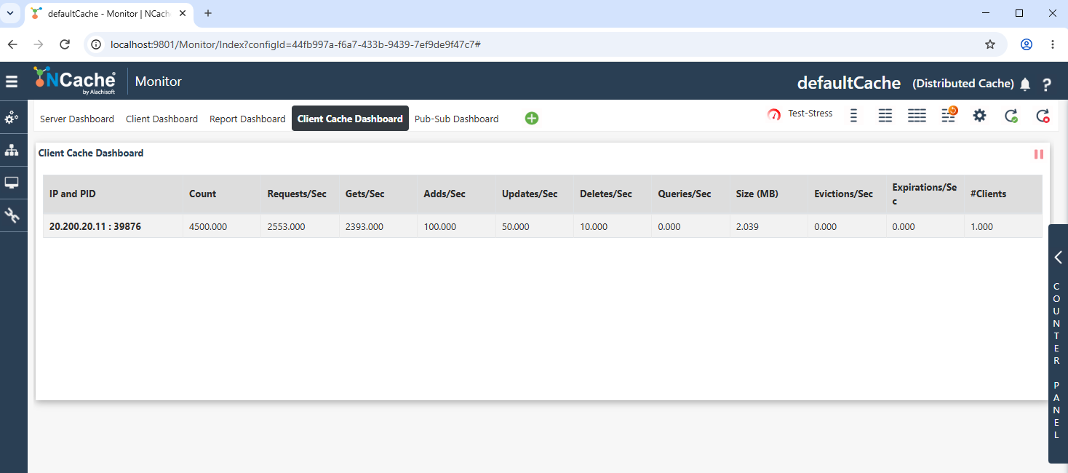Stop refresh with red stop icon
The width and height of the screenshot is (1068, 473).
tap(1043, 115)
